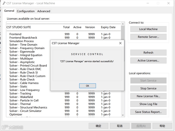
Task: Refresh the license list
Action: 148,53
